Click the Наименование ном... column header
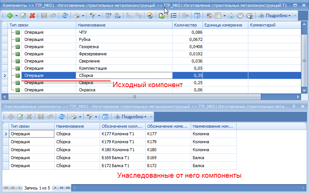 point(213,126)
